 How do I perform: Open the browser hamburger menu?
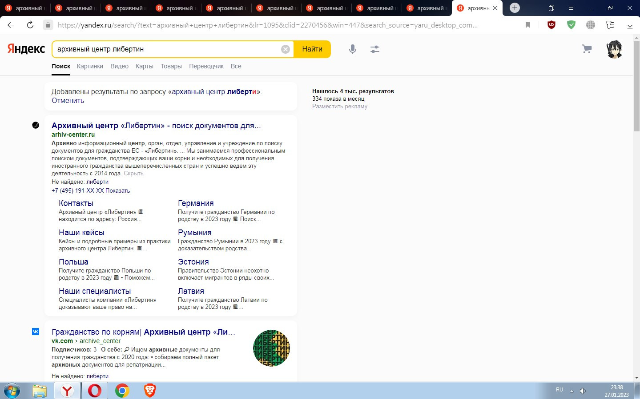(571, 8)
